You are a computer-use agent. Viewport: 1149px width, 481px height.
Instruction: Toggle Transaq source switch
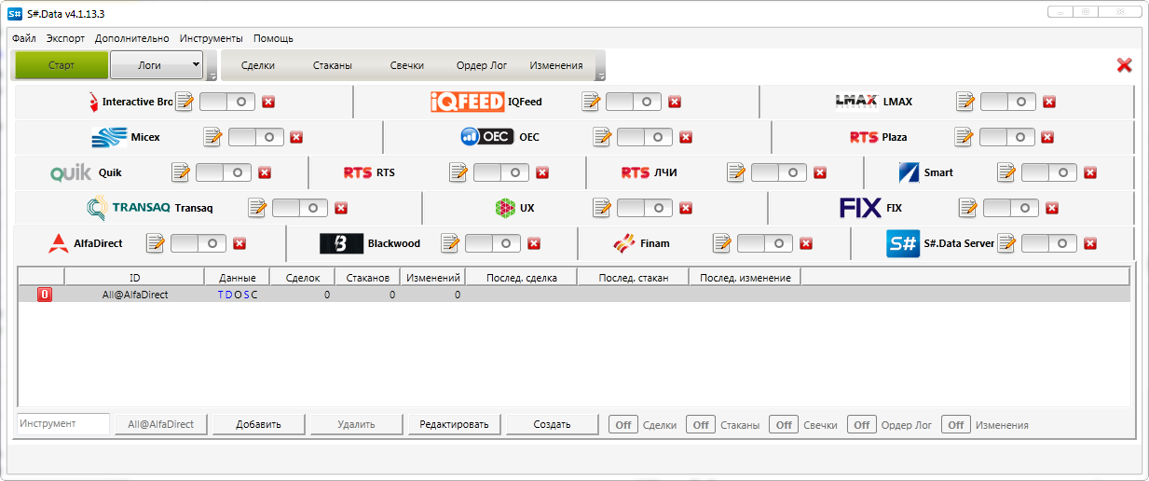pos(300,208)
